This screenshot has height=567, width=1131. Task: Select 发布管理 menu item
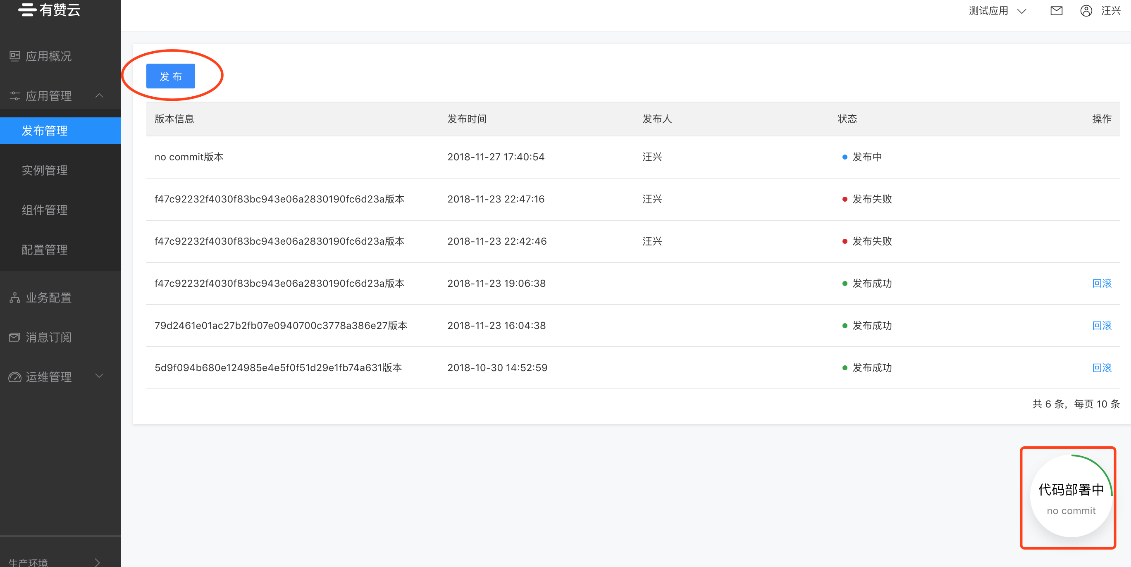60,130
